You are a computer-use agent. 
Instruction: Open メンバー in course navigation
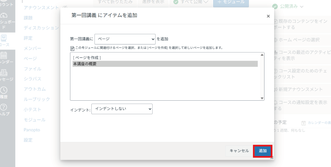tap(32, 49)
